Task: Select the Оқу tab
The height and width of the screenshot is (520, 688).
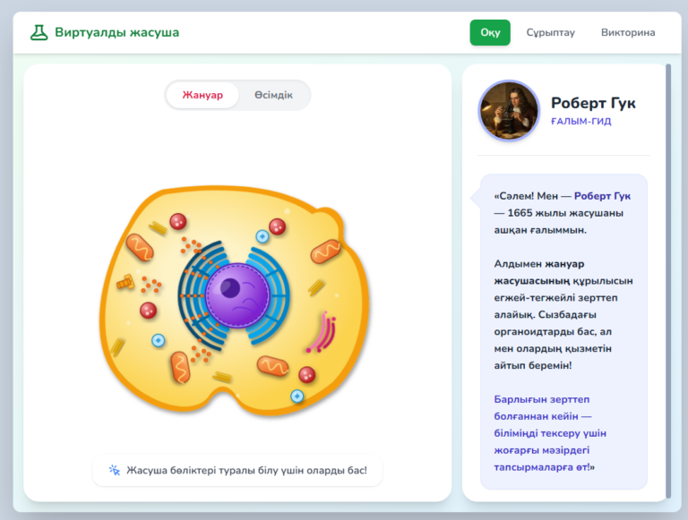Action: (490, 32)
